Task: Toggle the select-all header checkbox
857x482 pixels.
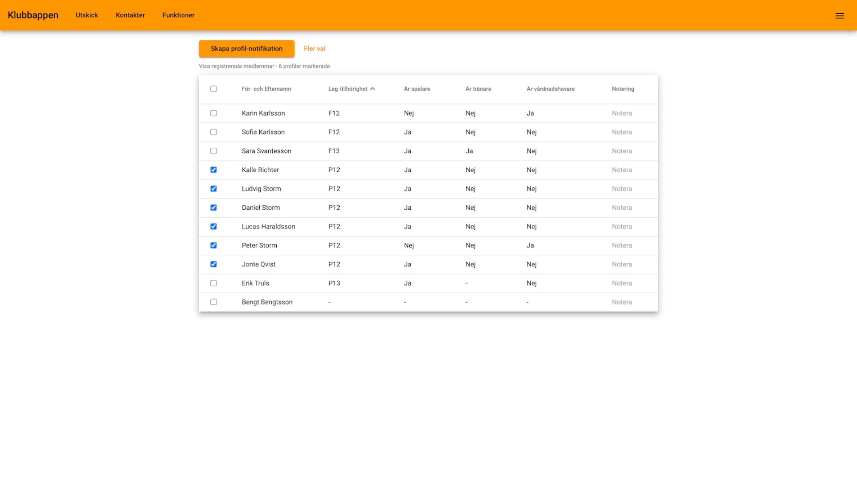Action: click(x=213, y=89)
